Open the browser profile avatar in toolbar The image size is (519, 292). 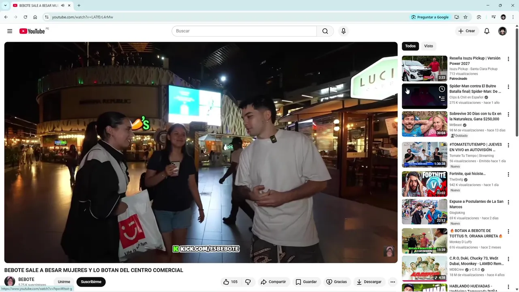pos(503,17)
